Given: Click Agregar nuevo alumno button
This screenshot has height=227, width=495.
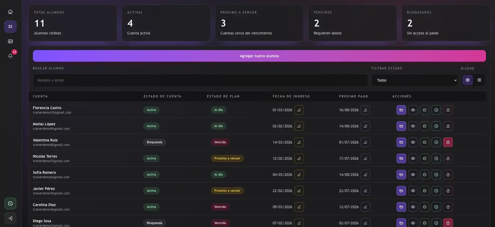Looking at the screenshot, I should pyautogui.click(x=259, y=56).
